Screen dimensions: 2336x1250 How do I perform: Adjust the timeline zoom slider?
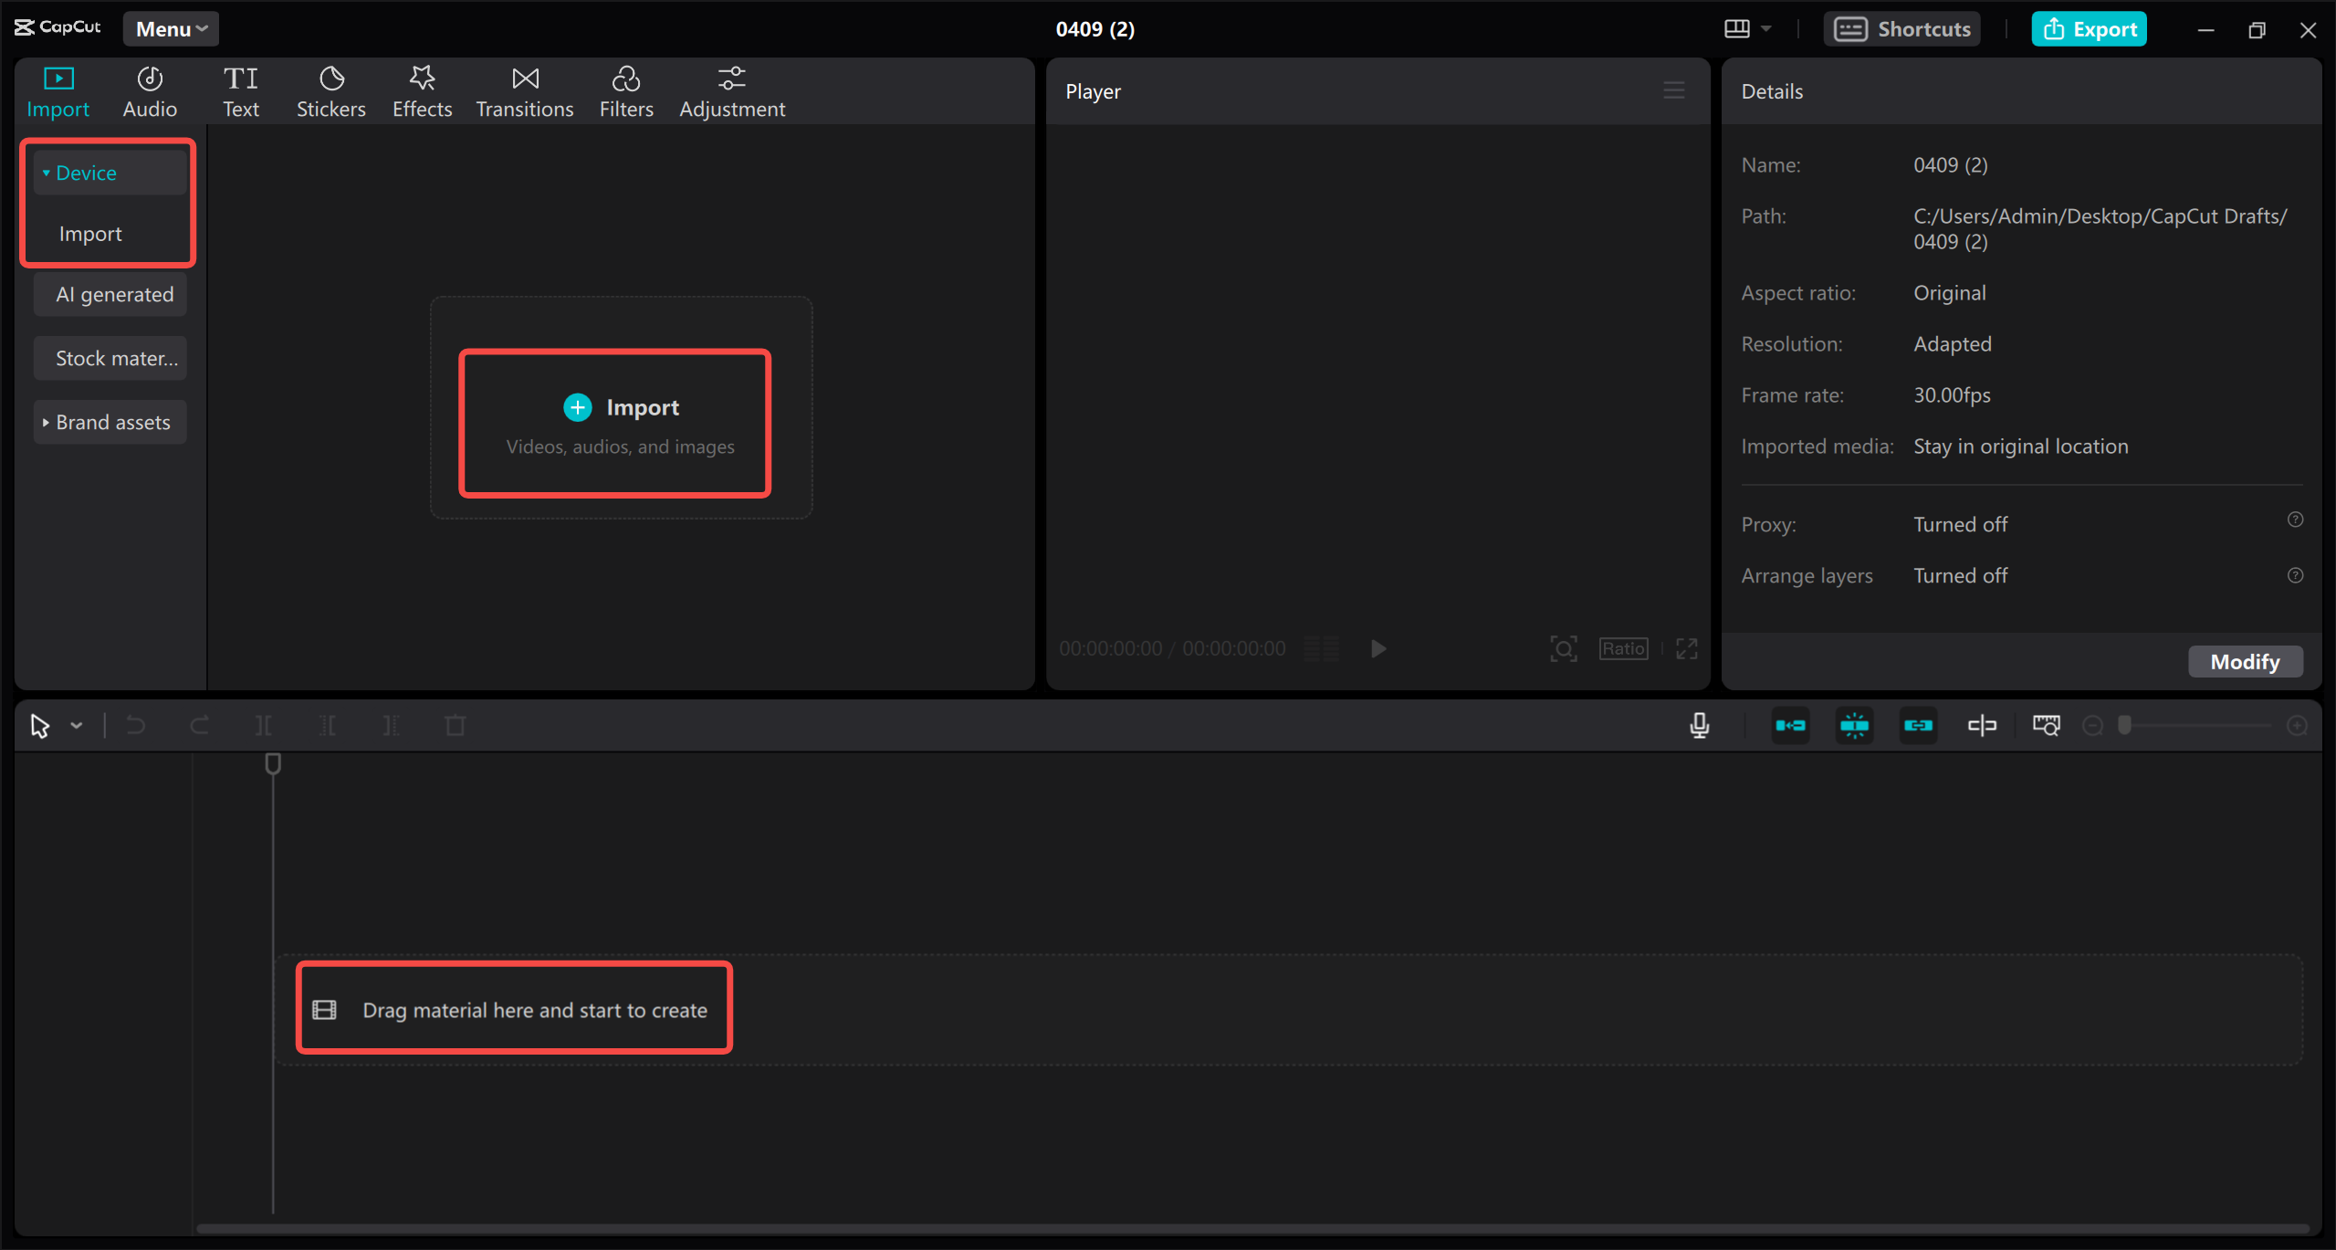click(2124, 724)
